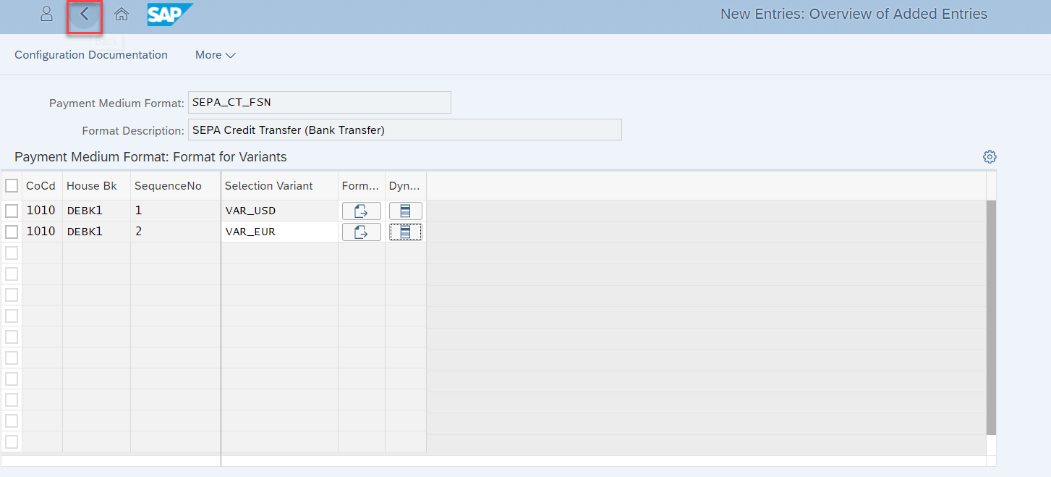Open the Form button in VAR_USD row

(362, 211)
